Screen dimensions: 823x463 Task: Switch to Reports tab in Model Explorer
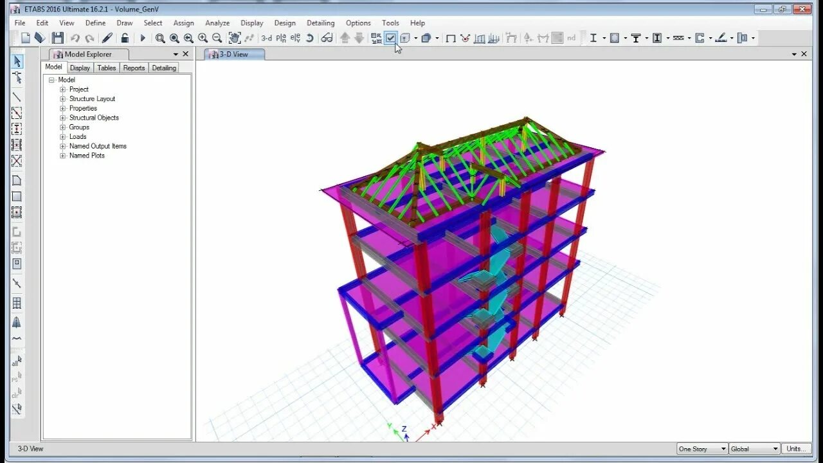pyautogui.click(x=134, y=68)
